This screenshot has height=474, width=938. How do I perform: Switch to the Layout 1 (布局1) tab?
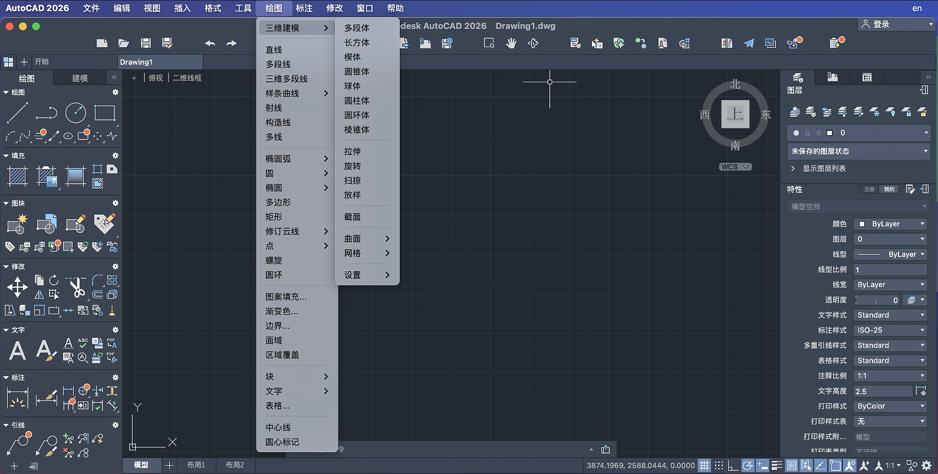point(196,465)
